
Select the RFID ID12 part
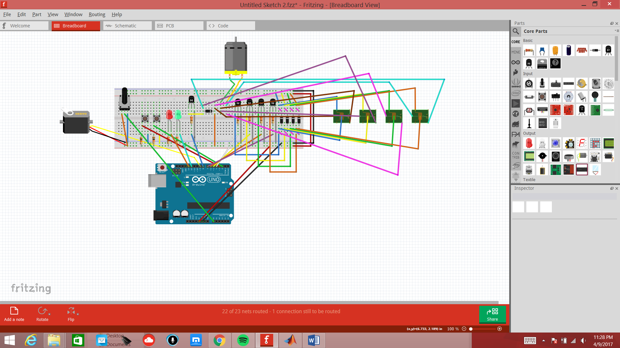click(542, 123)
